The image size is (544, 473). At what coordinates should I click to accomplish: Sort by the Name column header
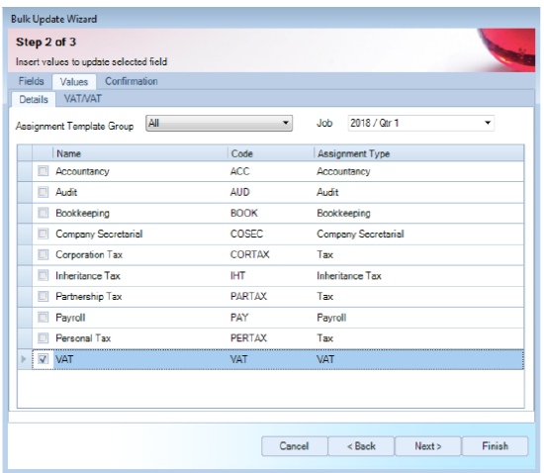[140, 153]
